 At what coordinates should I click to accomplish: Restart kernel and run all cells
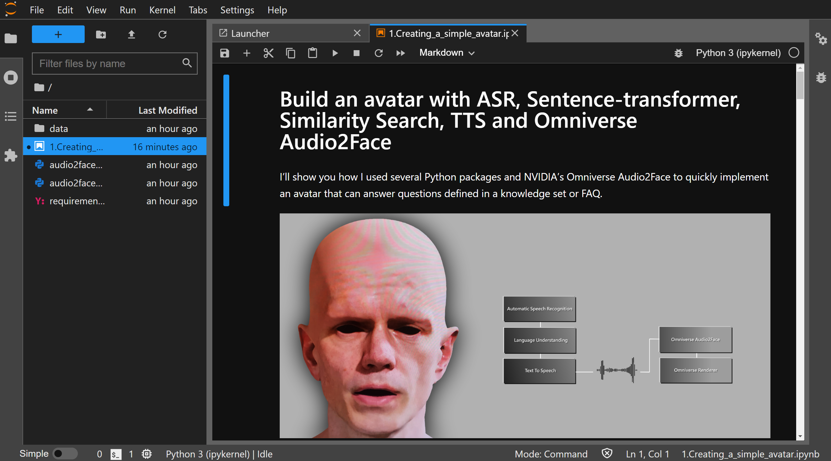(x=401, y=53)
